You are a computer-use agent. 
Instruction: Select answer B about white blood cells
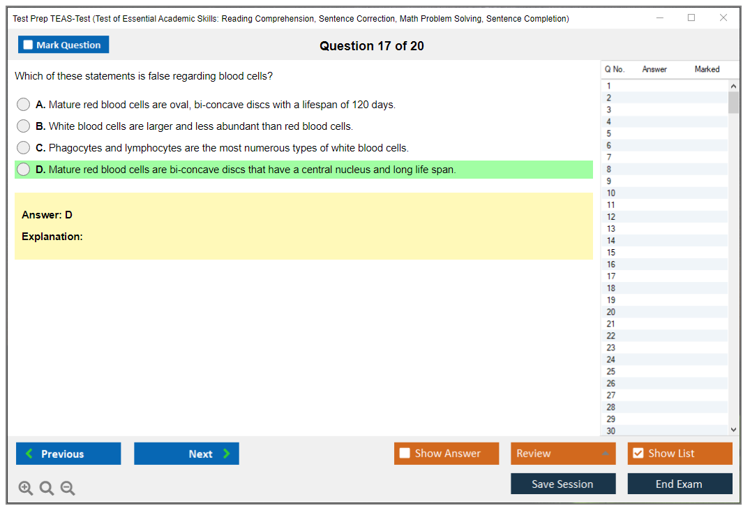coord(24,126)
